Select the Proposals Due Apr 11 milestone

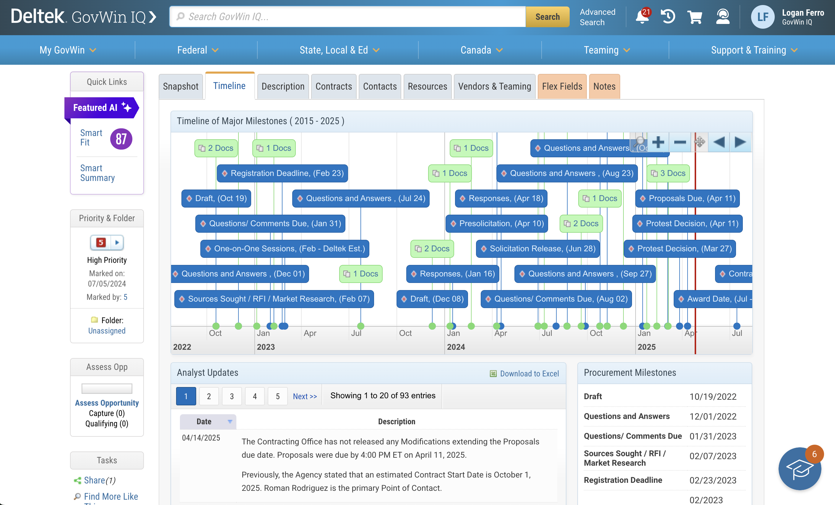click(x=687, y=198)
